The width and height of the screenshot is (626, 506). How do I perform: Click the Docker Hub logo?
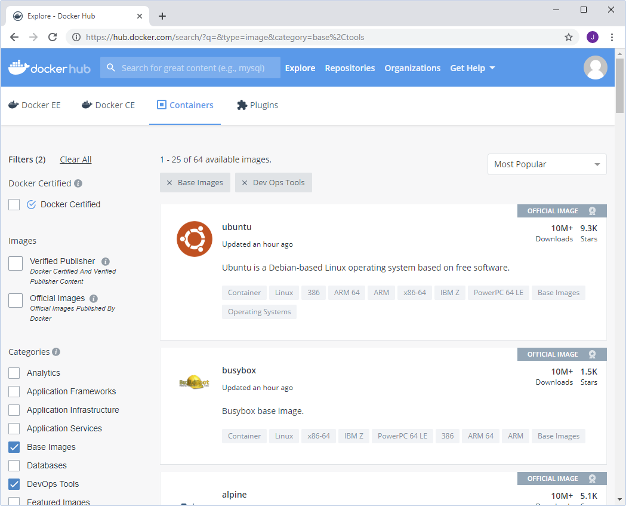point(49,68)
